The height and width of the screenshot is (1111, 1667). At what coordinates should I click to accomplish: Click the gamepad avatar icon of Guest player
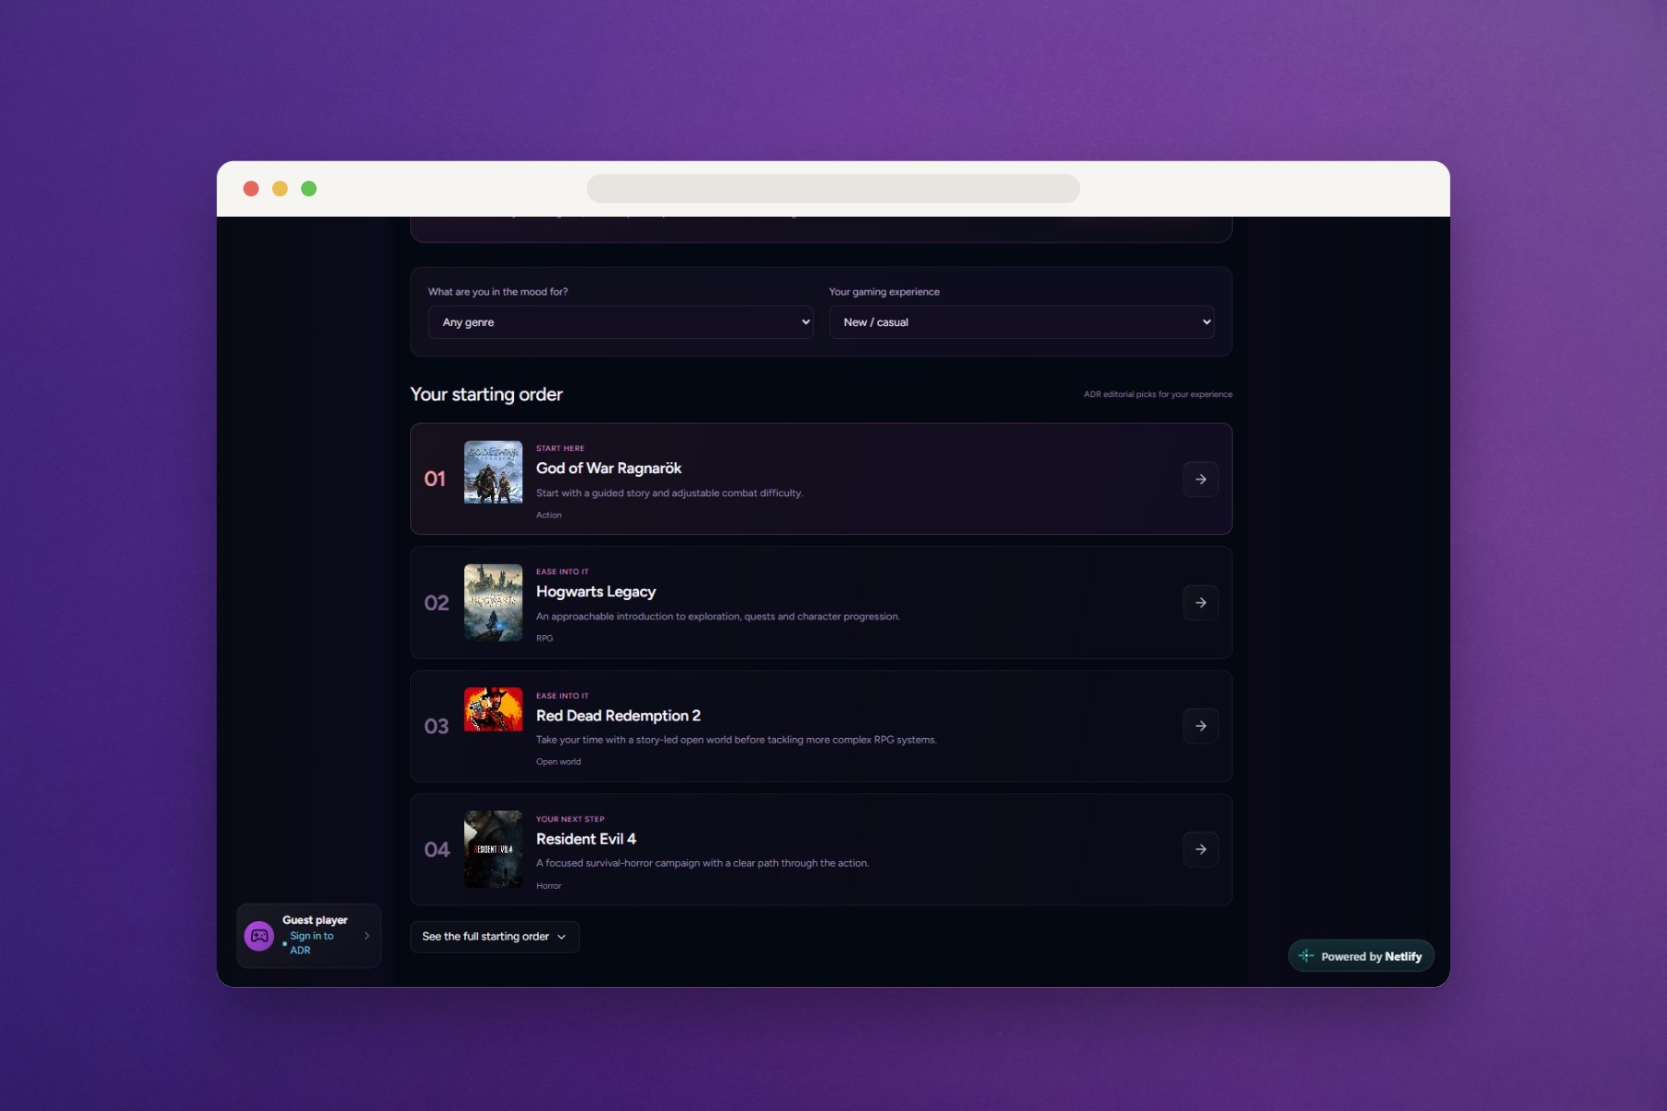pyautogui.click(x=259, y=936)
